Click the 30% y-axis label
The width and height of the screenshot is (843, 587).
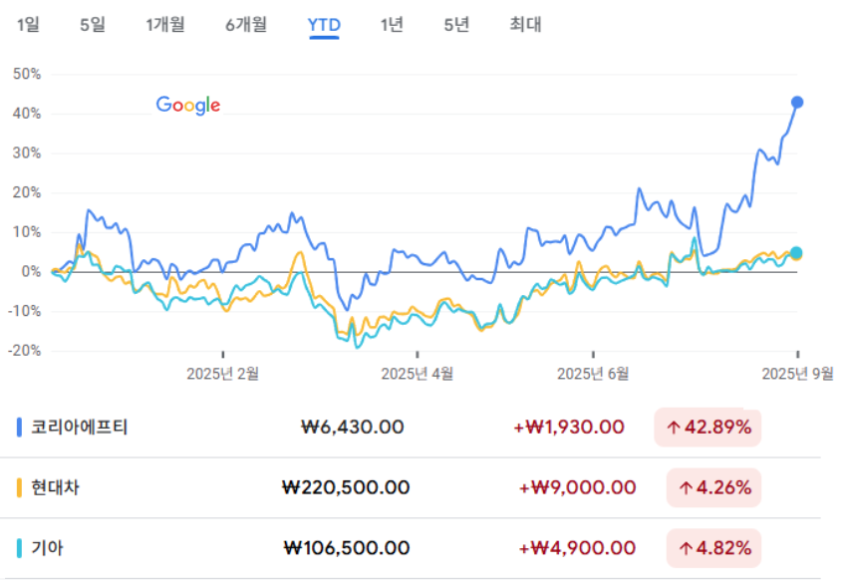pos(27,153)
